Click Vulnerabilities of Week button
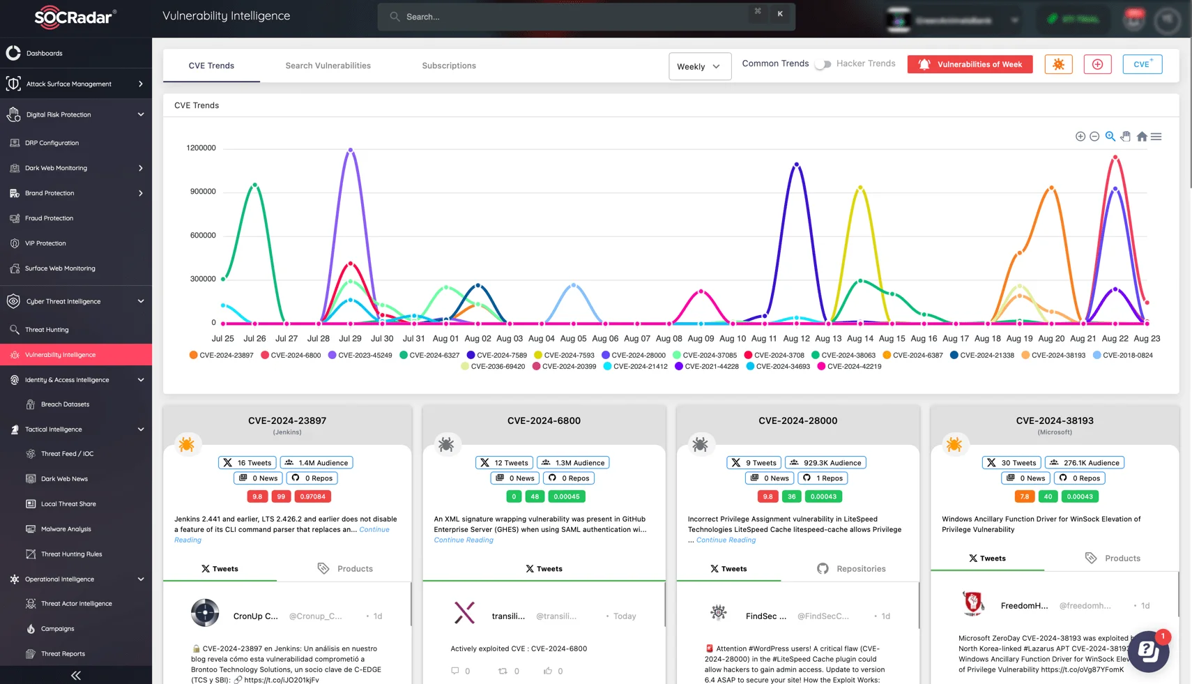Viewport: 1192px width, 684px height. coord(970,64)
